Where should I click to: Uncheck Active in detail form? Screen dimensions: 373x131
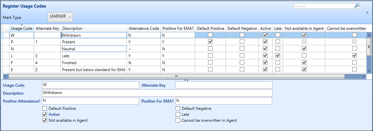[x=45, y=114]
